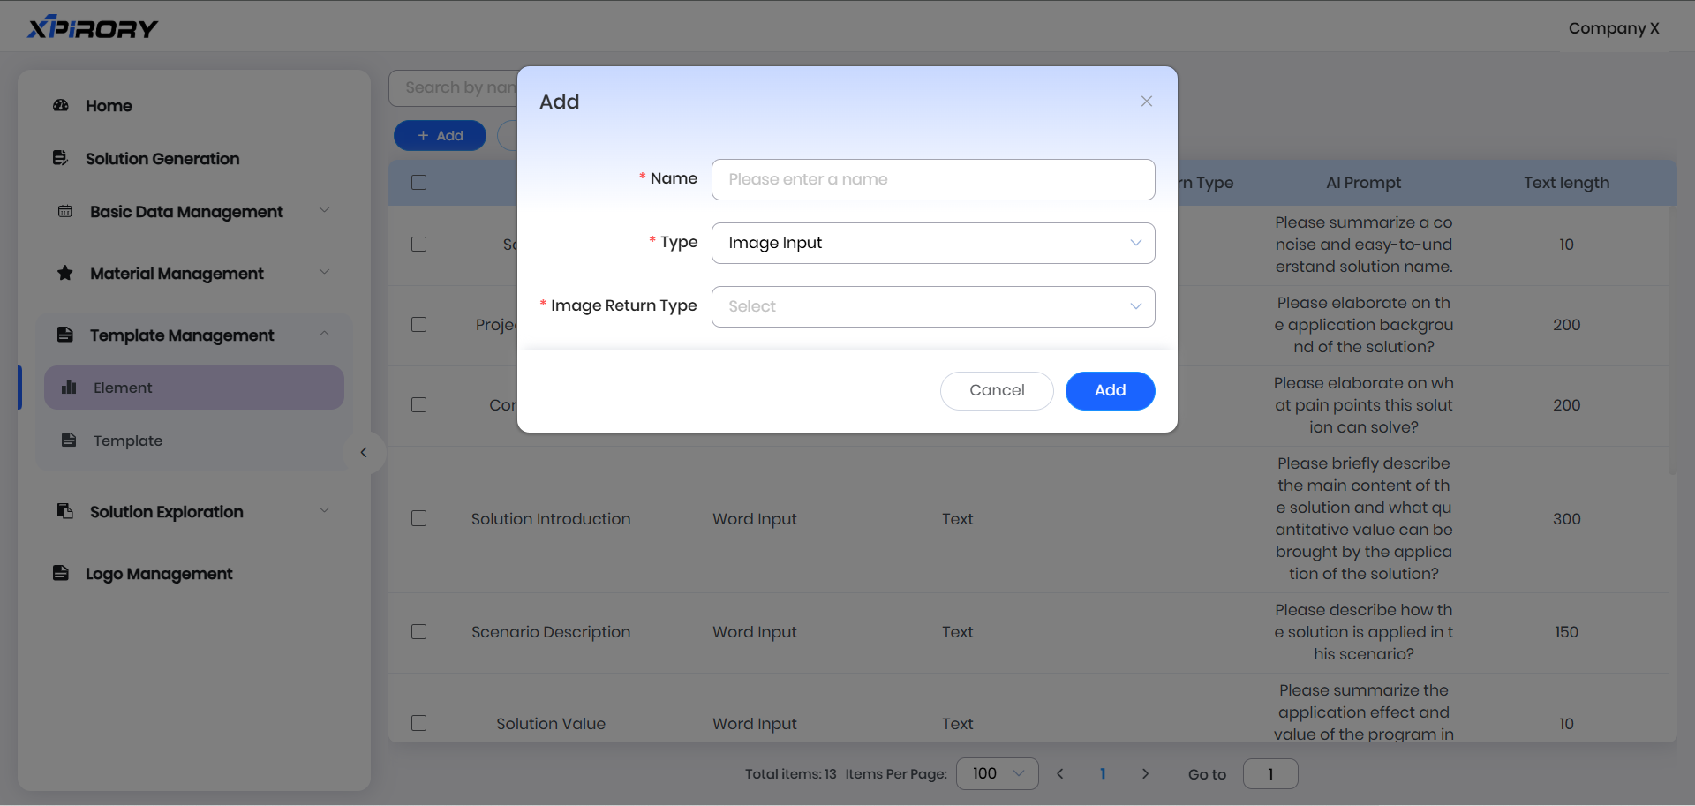Click the Xpirory logo in header

click(x=93, y=27)
